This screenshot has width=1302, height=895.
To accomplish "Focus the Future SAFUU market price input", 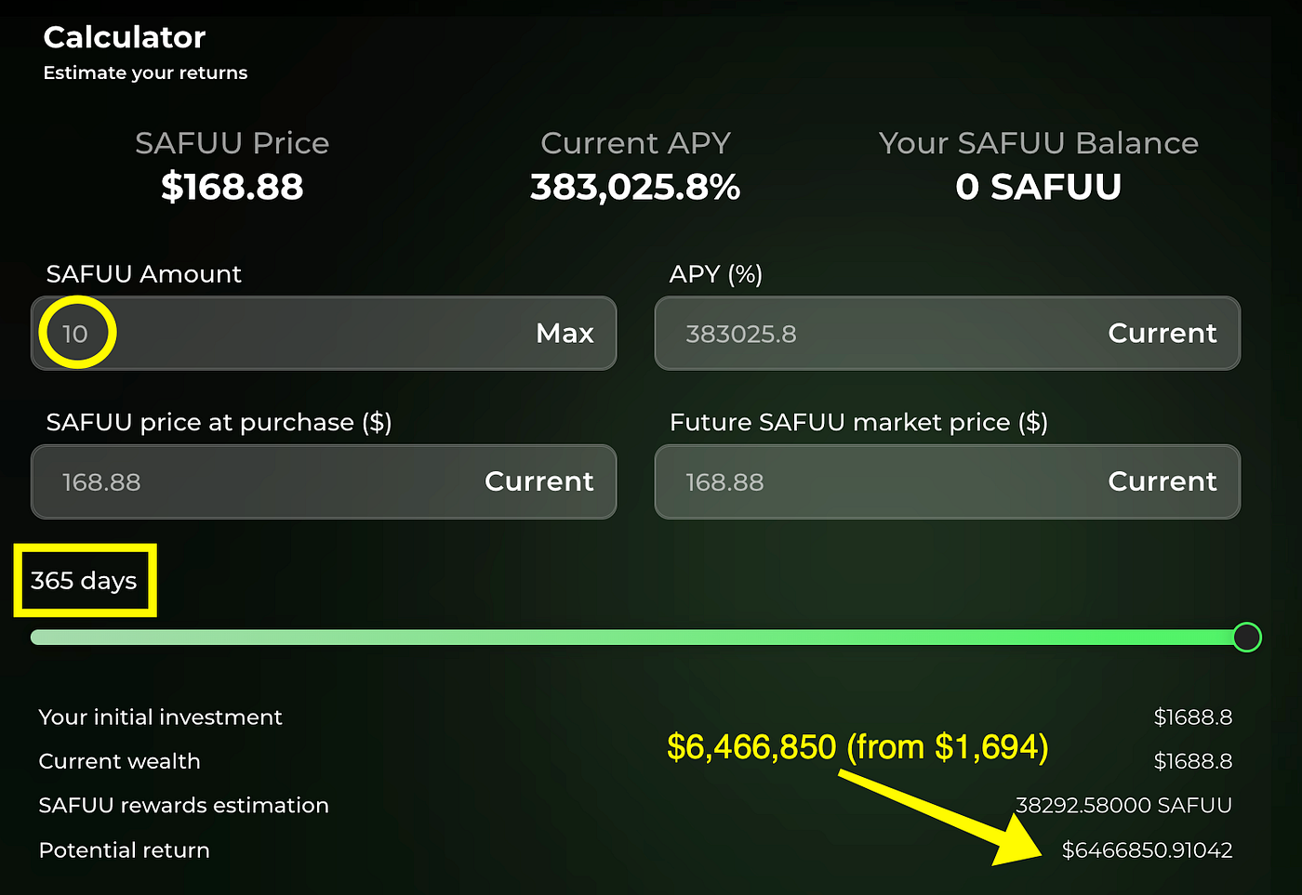I will click(948, 481).
